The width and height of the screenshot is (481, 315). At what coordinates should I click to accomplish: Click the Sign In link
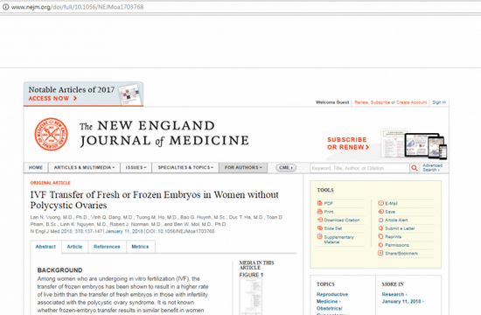click(439, 102)
